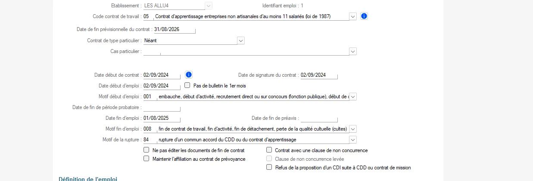Check Contrat avec une clause de non concurrence

(269, 150)
